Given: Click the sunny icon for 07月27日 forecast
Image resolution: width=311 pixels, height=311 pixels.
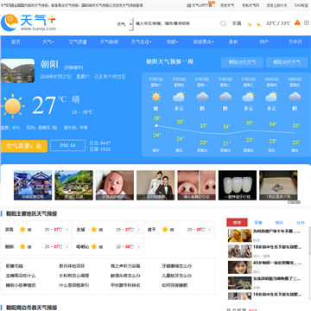Looking at the screenshot, I should 156,97.
